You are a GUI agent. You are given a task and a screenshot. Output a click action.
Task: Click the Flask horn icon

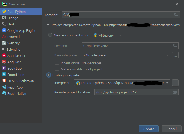(x=4, y=24)
